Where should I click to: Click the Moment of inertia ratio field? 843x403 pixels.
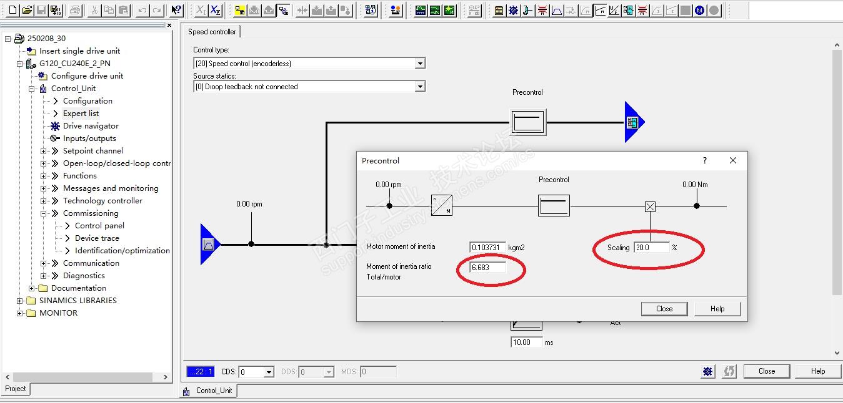(x=487, y=267)
